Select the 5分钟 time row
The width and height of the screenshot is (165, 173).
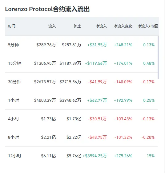point(81,45)
